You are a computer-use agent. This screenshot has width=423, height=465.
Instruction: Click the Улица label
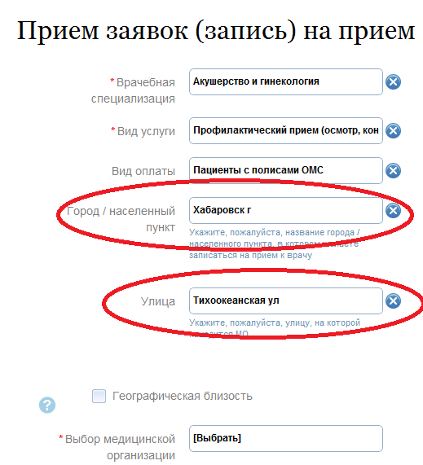pos(158,301)
